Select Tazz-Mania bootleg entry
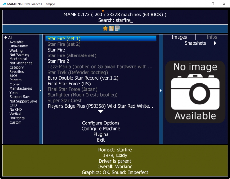Screen dimensions: 230x179 pyautogui.click(x=101, y=67)
